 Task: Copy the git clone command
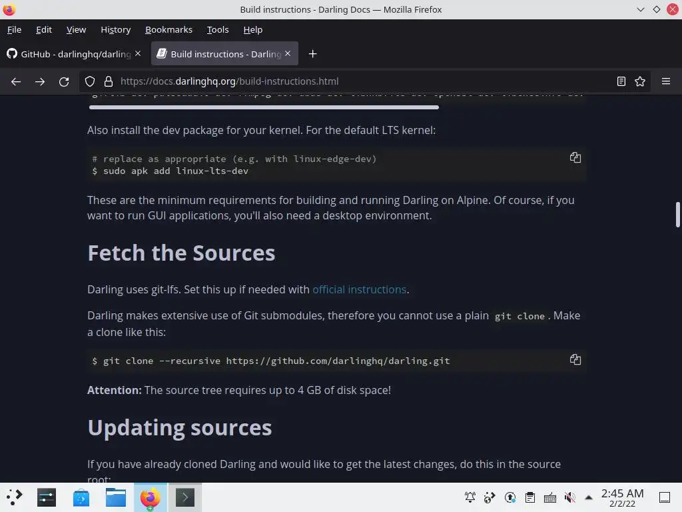(x=575, y=359)
